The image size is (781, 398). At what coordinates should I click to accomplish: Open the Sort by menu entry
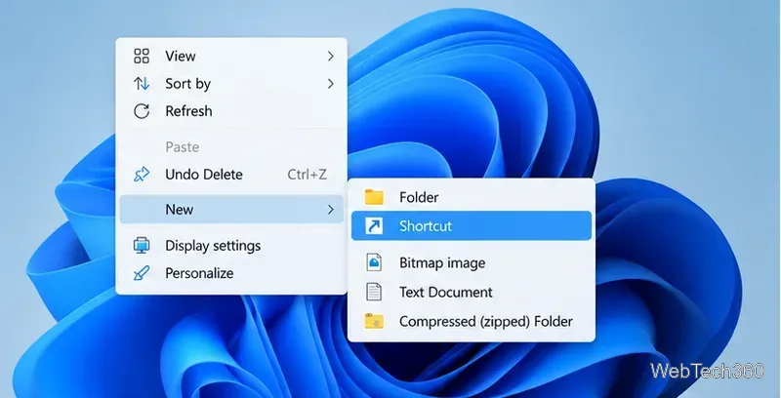[231, 84]
